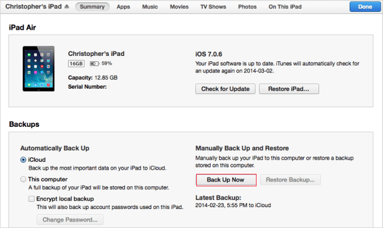Click the Latest Backup date text
This screenshot has height=228, width=383.
233,205
